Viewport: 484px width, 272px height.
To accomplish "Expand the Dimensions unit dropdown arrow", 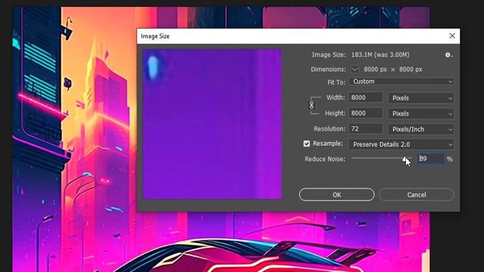I will tap(355, 70).
